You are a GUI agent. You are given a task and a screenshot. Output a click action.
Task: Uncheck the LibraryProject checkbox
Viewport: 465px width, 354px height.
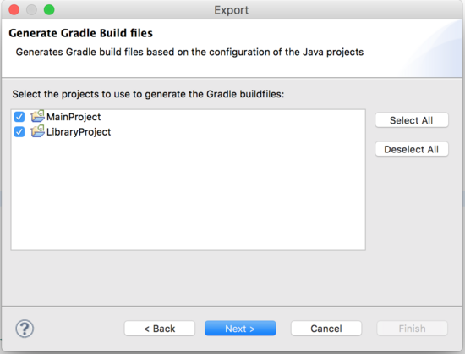point(19,131)
